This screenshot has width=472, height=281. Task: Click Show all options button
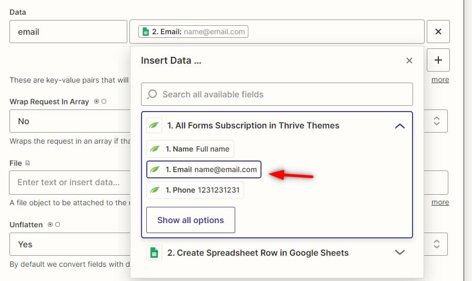(190, 220)
